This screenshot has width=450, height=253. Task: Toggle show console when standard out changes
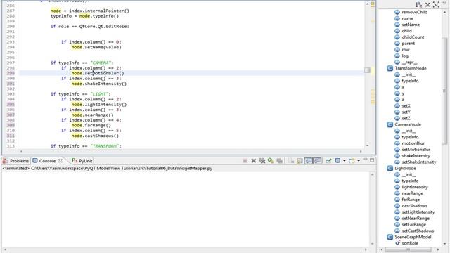[x=309, y=161]
